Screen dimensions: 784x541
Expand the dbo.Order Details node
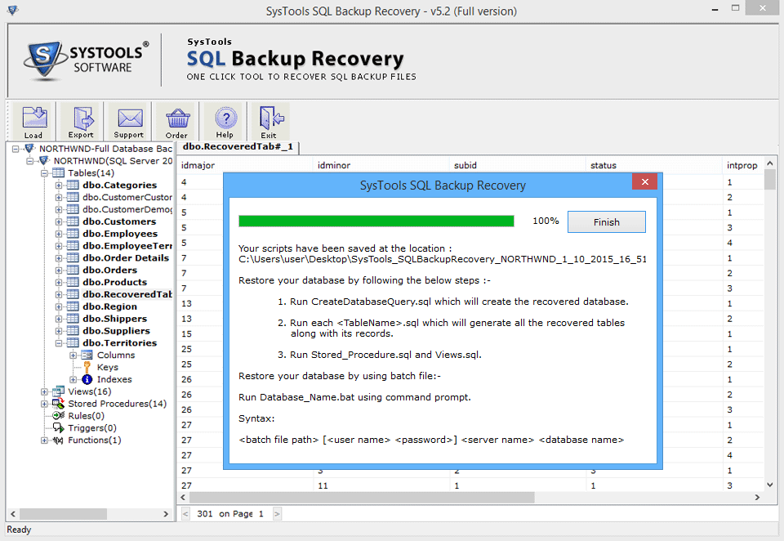click(59, 258)
